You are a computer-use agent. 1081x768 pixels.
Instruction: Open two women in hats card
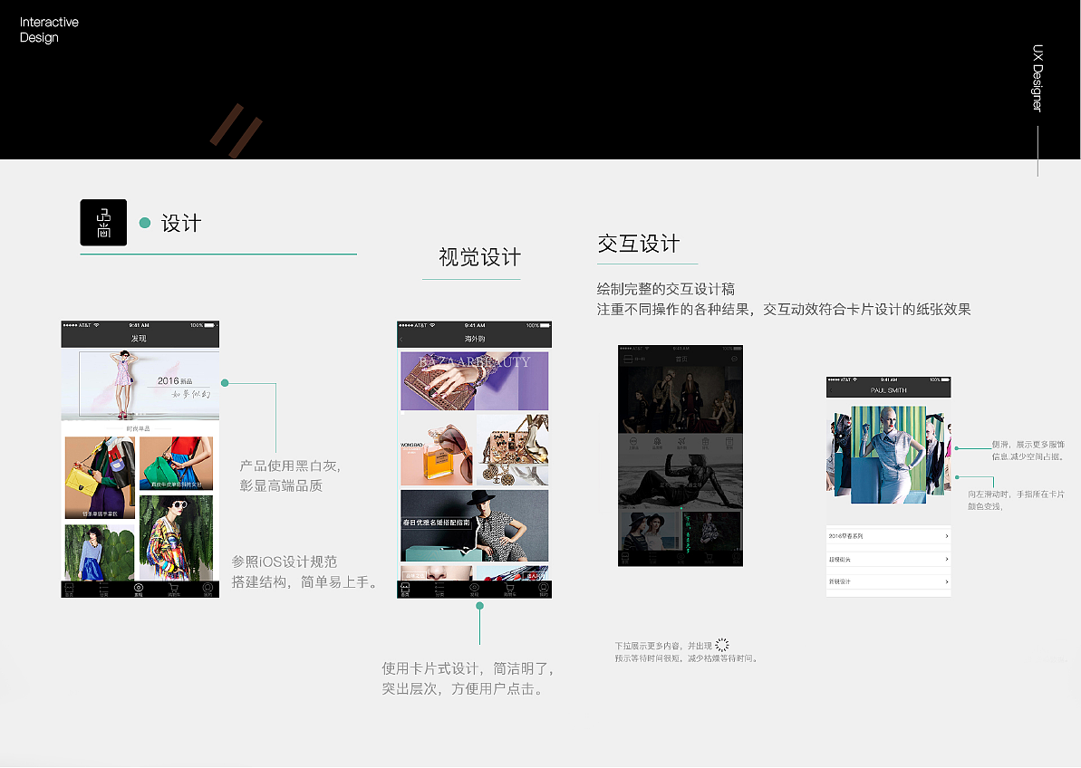pyautogui.click(x=650, y=531)
